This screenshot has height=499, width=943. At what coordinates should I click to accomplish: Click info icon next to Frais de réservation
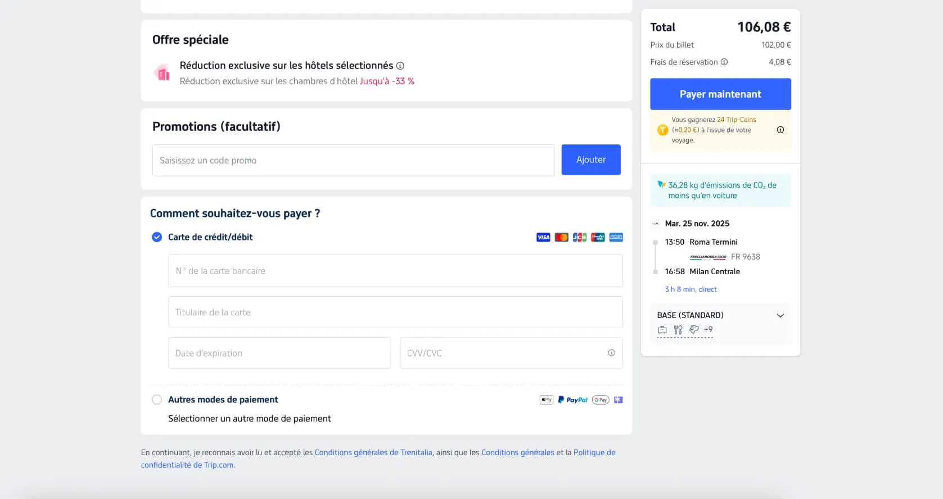coord(724,62)
